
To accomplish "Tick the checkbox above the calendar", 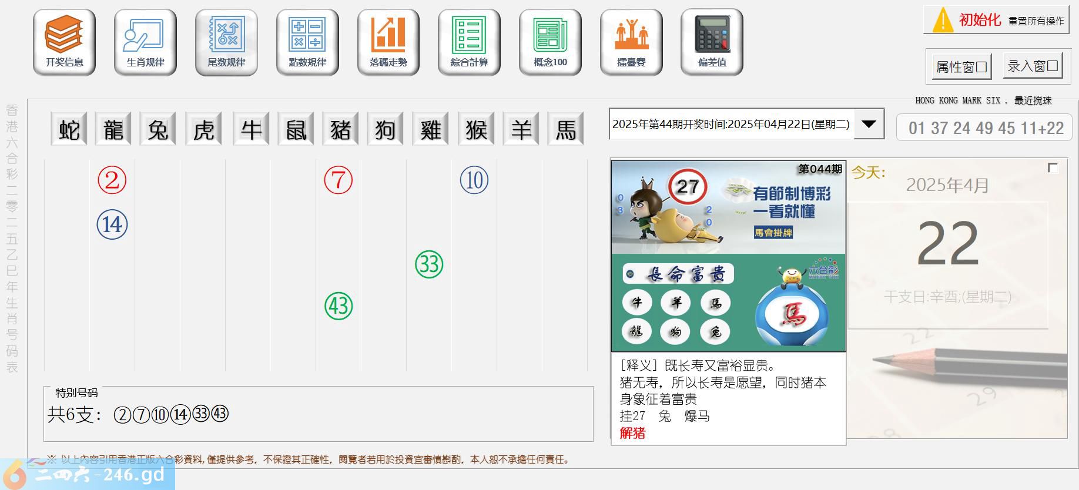I will click(x=1053, y=169).
